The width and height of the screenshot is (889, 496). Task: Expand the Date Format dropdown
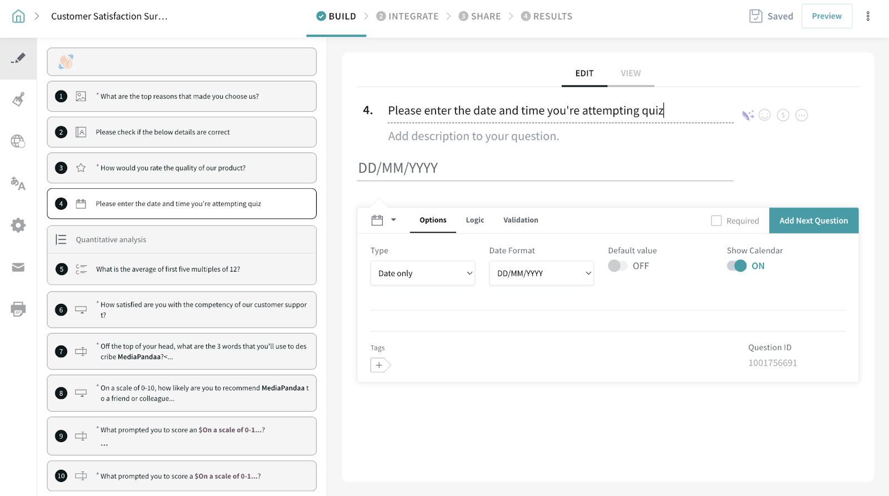[541, 273]
